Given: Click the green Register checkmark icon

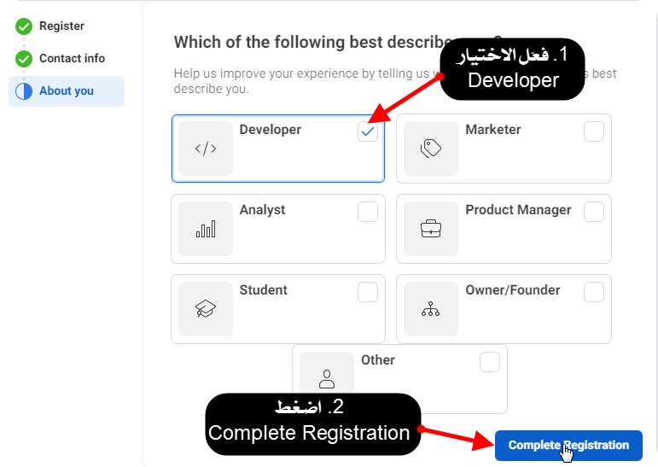Looking at the screenshot, I should (x=23, y=26).
